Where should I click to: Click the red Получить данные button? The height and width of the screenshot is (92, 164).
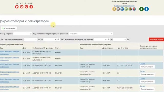tap(156, 40)
